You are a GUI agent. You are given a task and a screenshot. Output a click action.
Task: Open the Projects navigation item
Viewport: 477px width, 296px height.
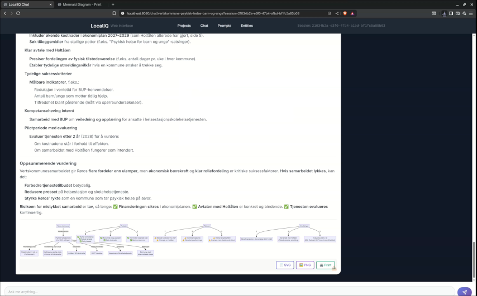click(184, 26)
